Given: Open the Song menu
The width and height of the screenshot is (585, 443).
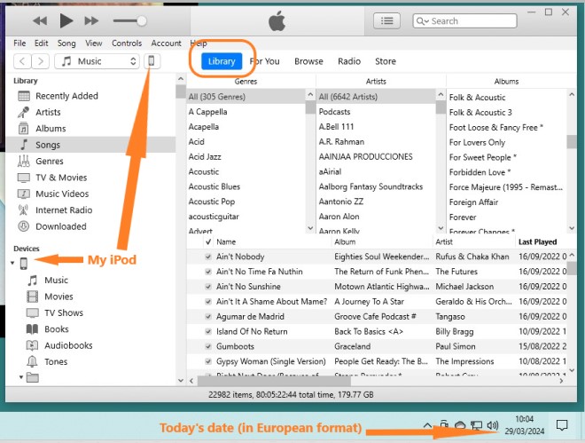Looking at the screenshot, I should tap(66, 44).
